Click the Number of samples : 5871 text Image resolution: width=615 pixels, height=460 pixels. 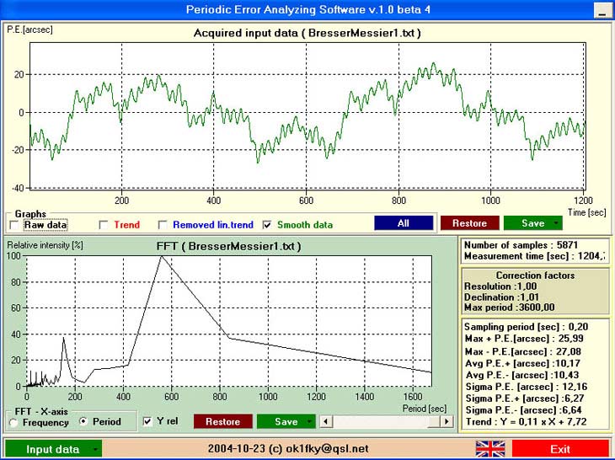(521, 245)
